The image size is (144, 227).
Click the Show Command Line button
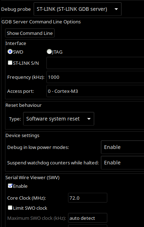pos(30,33)
